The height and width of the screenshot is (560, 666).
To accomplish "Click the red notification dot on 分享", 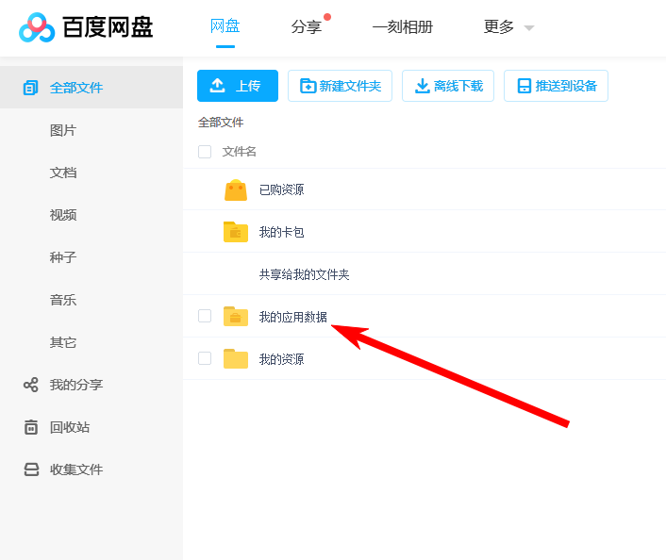I will [327, 17].
